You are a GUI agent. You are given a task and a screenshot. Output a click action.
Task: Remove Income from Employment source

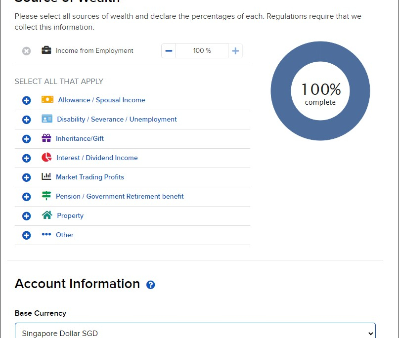pyautogui.click(x=27, y=51)
